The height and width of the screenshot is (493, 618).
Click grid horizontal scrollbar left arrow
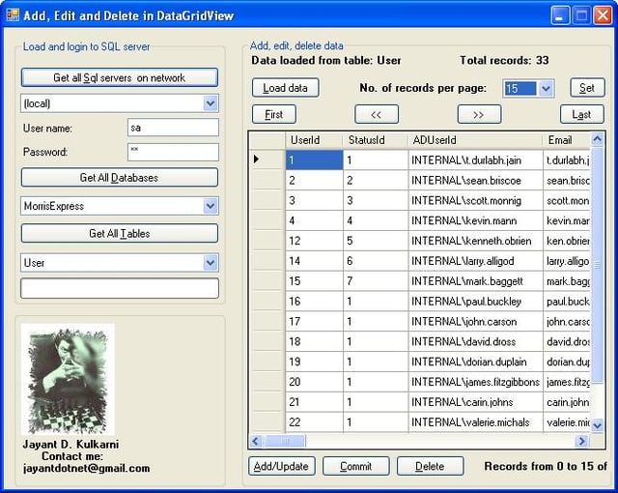click(256, 441)
